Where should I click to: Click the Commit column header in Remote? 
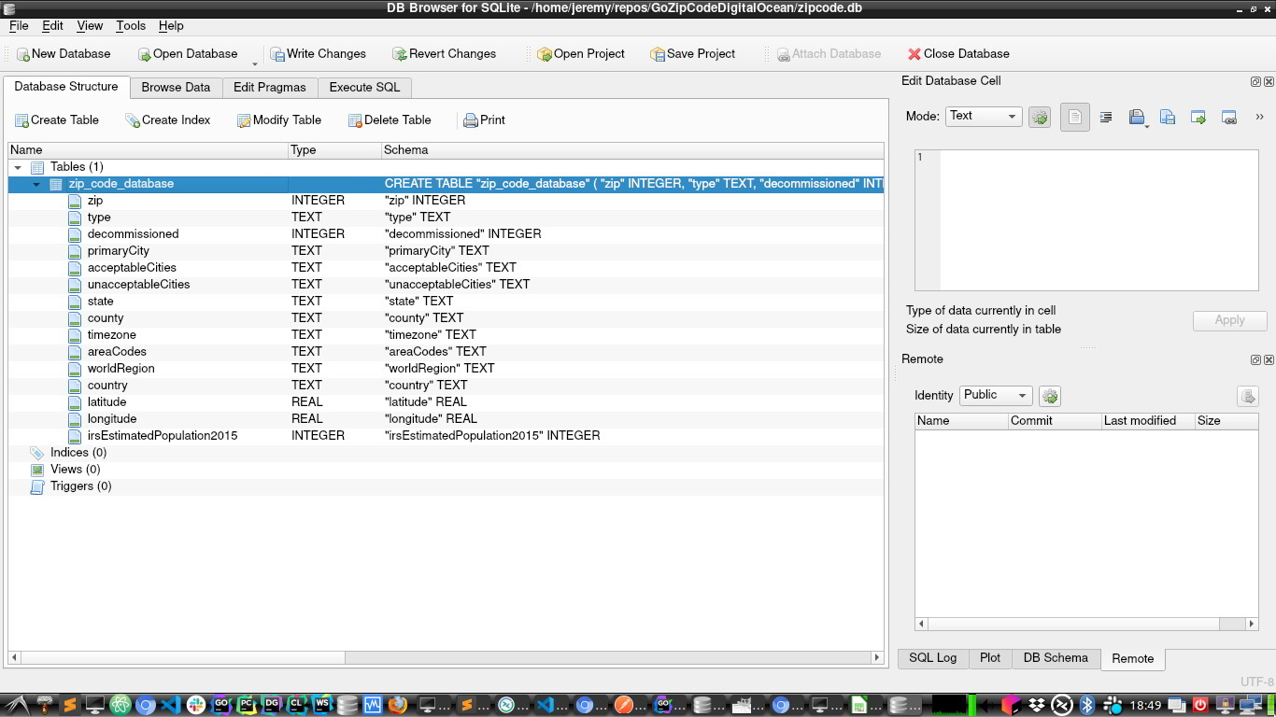point(1055,421)
